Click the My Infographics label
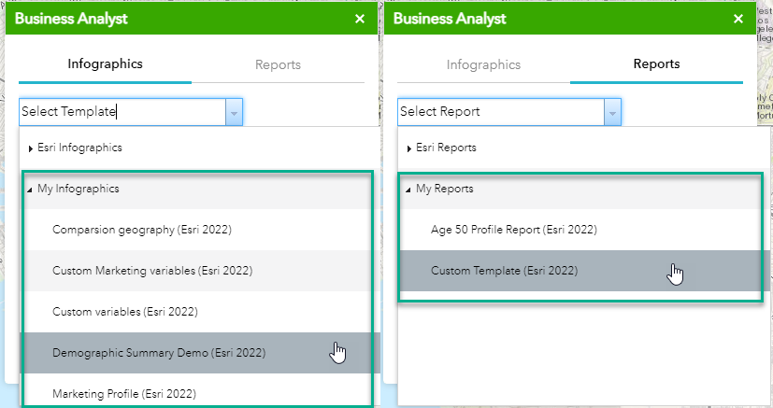This screenshot has height=408, width=773. tap(79, 189)
